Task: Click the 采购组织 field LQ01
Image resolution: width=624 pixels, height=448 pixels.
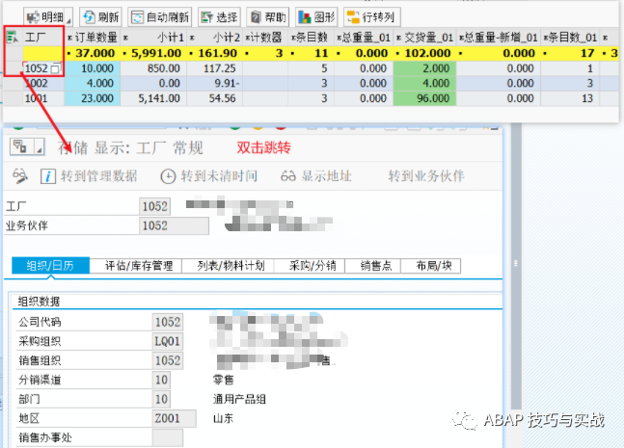Action: [x=168, y=341]
